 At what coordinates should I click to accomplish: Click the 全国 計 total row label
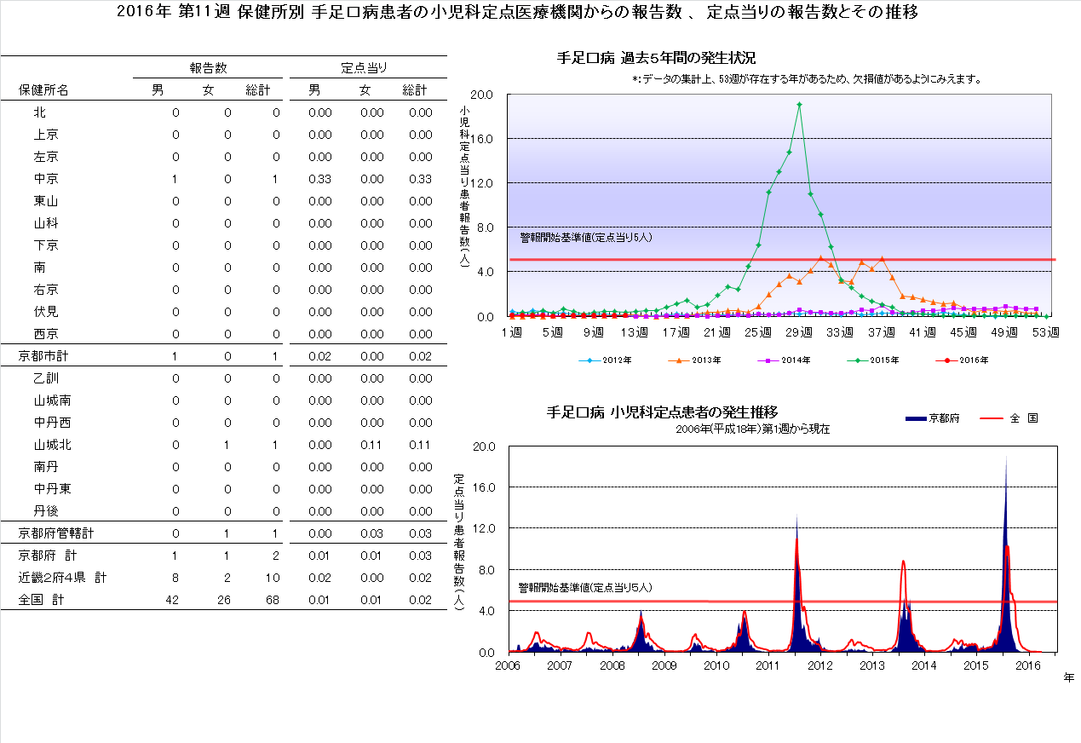tap(41, 600)
